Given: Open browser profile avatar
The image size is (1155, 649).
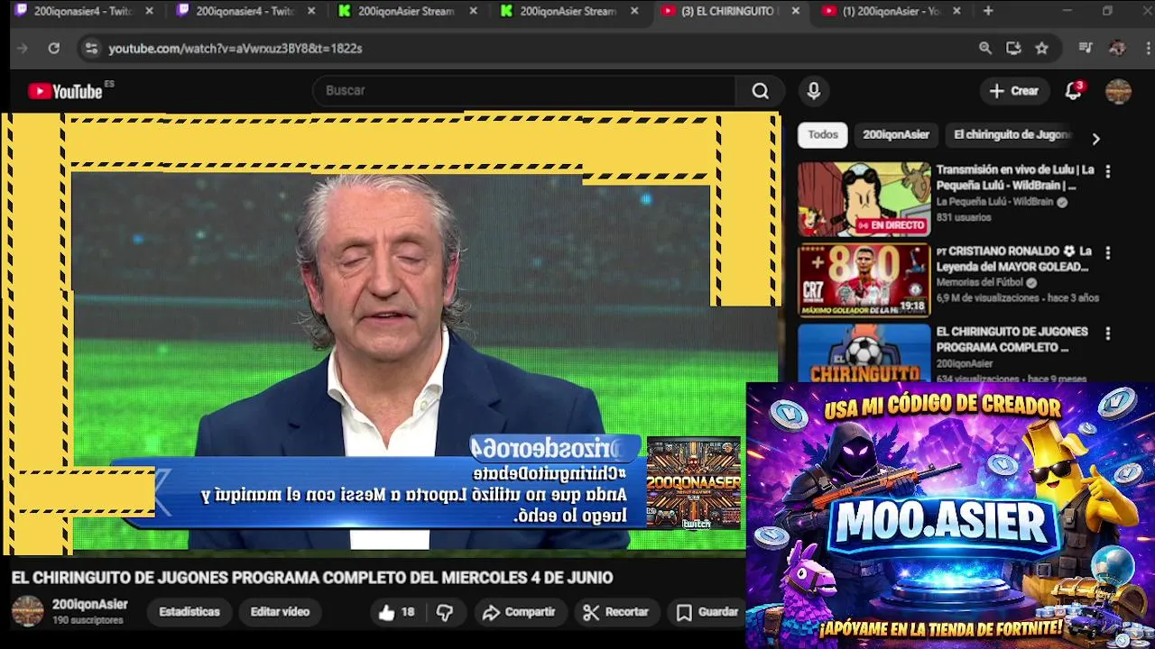Looking at the screenshot, I should (1117, 49).
